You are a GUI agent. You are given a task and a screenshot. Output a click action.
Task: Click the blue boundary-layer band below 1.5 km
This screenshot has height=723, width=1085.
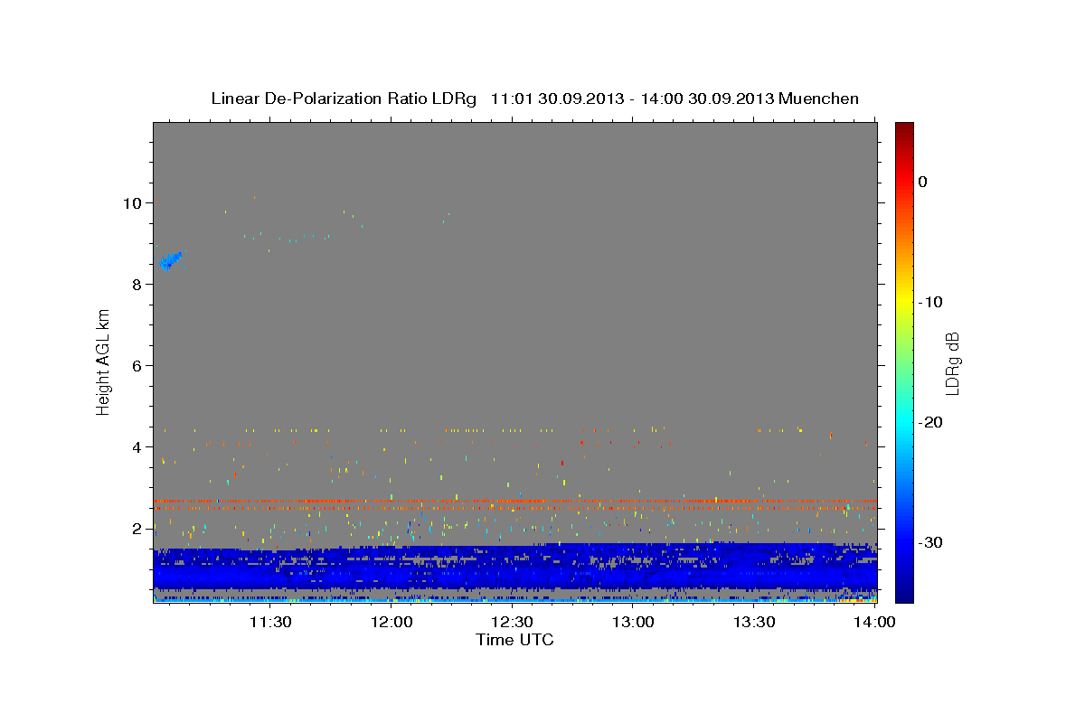tap(514, 569)
